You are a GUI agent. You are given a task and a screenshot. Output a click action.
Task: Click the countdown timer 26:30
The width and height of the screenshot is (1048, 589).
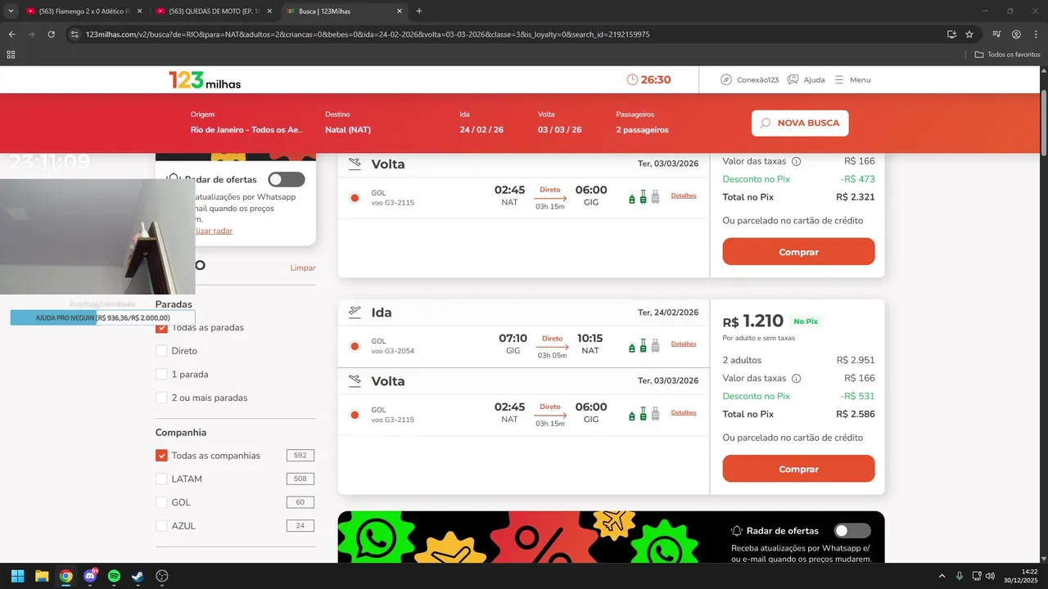coord(648,79)
